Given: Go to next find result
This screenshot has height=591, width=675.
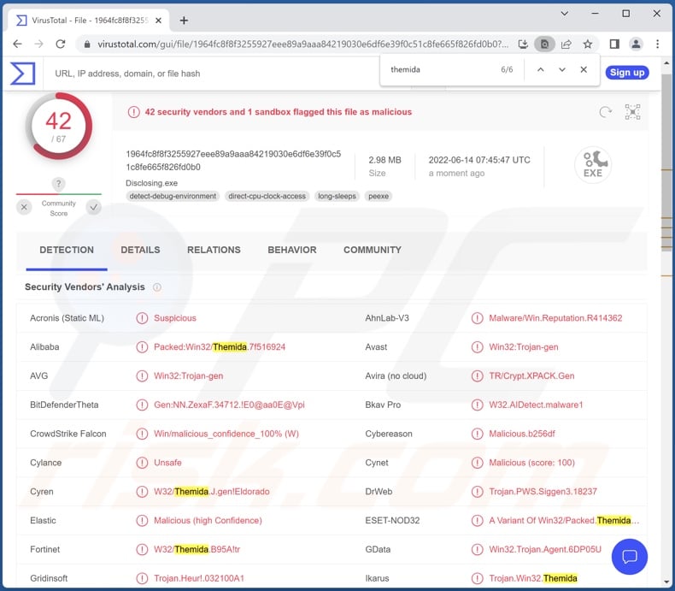Looking at the screenshot, I should pyautogui.click(x=561, y=69).
